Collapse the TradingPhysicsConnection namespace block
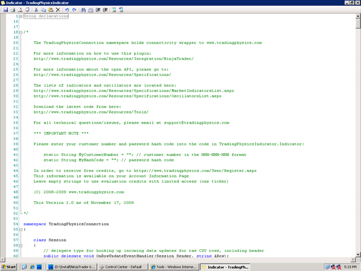 tap(21, 229)
